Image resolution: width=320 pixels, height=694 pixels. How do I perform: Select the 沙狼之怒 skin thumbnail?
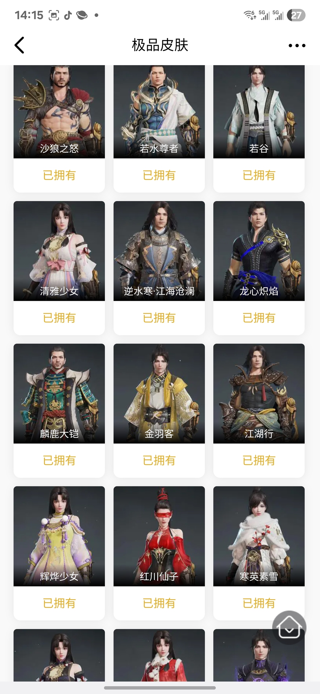59,112
